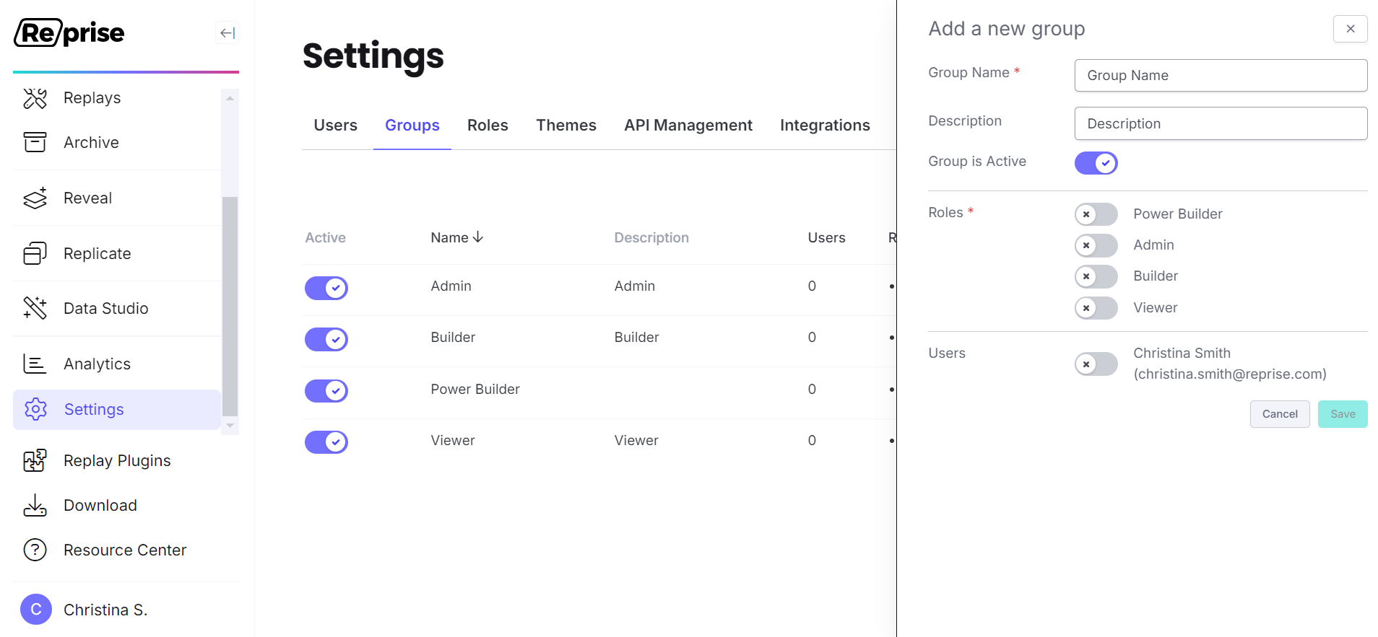Viewport: 1378px width, 637px height.
Task: Click the Resource Center question icon
Action: (x=35, y=550)
